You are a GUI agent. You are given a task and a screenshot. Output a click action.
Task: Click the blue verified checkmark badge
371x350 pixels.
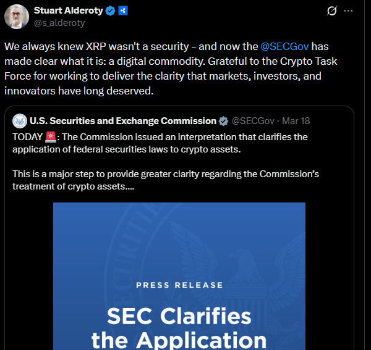pyautogui.click(x=111, y=10)
